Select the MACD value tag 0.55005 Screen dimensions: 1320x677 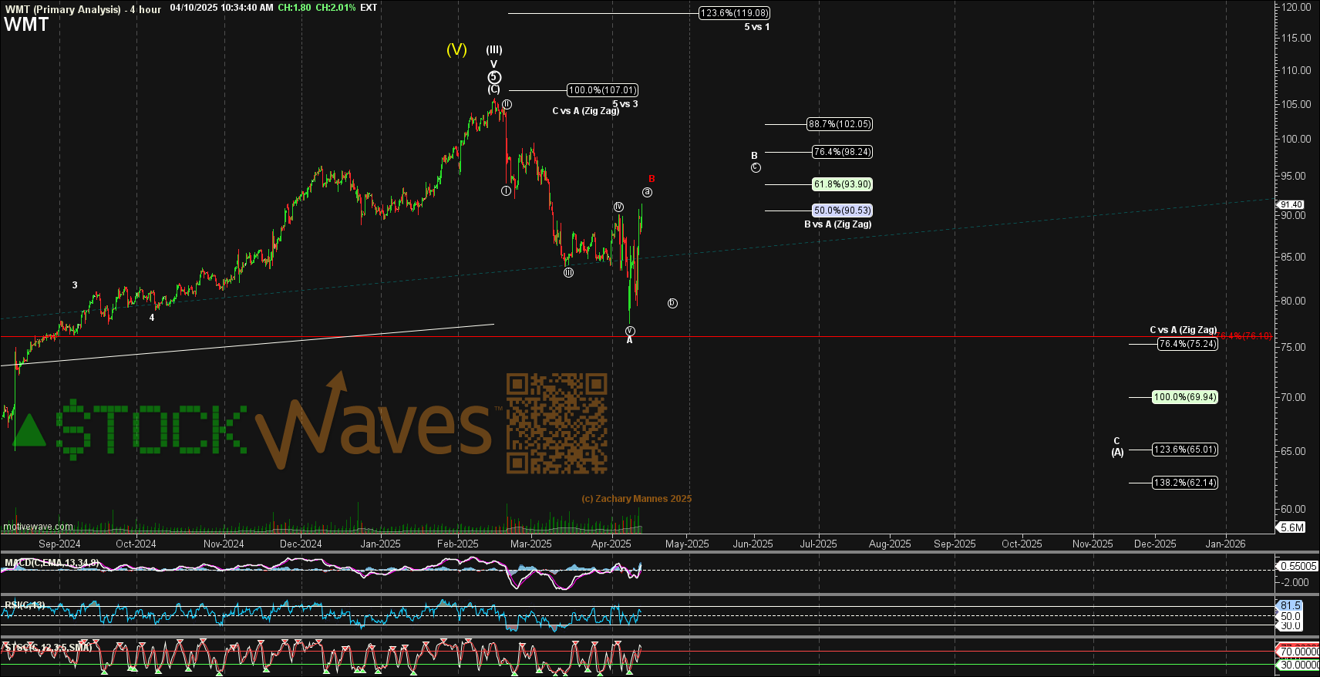click(x=1298, y=566)
